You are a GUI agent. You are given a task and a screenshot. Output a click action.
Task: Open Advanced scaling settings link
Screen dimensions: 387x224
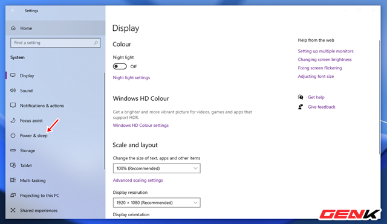(138, 180)
